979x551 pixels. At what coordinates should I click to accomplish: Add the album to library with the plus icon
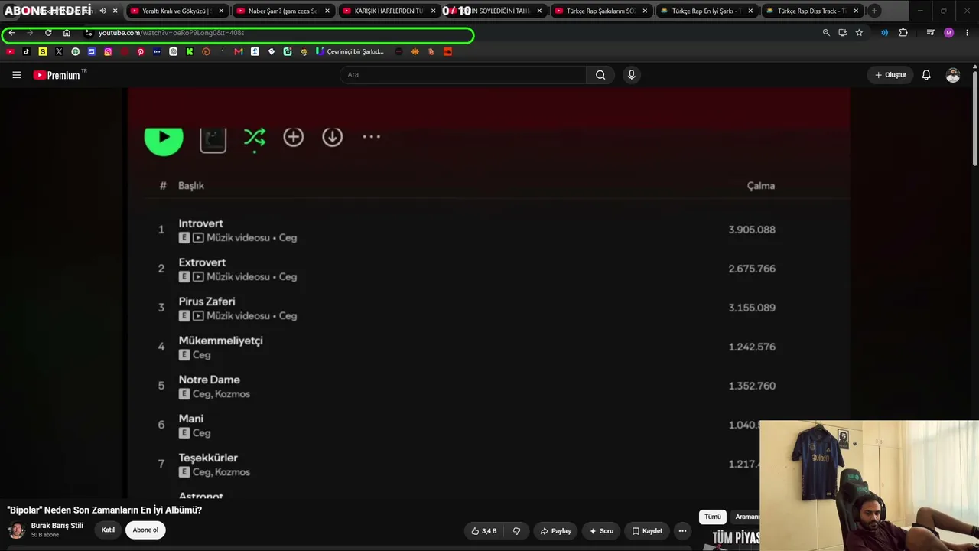(x=294, y=137)
